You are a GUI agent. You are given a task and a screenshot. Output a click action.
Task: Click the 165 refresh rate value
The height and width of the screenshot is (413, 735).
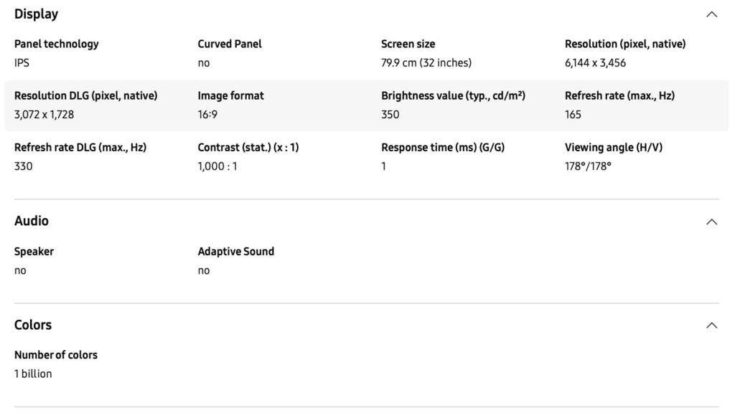click(573, 115)
